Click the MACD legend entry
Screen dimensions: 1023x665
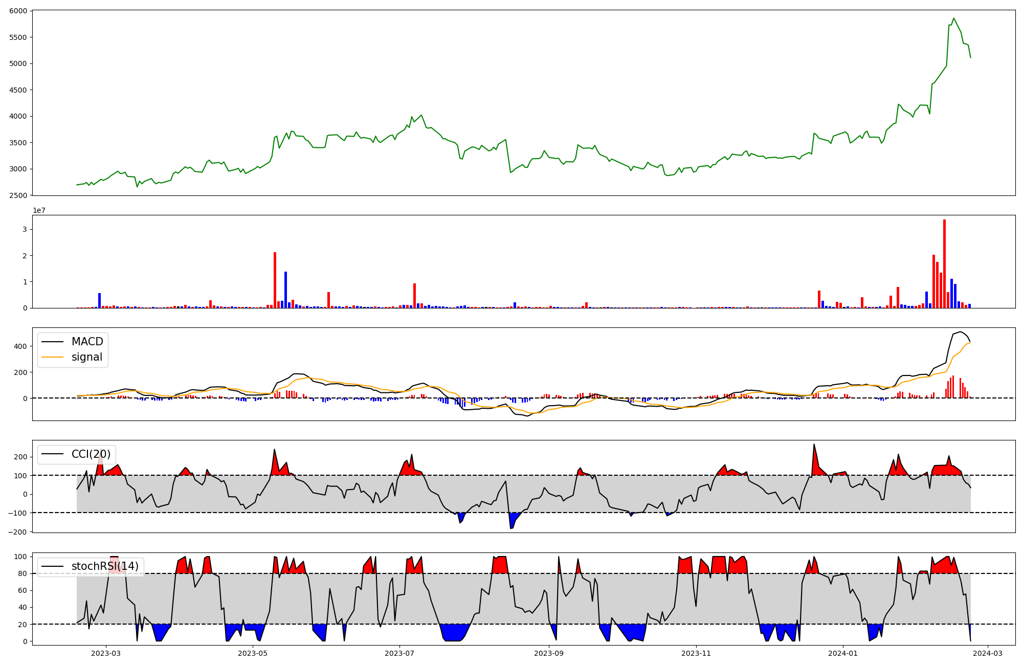pos(87,342)
